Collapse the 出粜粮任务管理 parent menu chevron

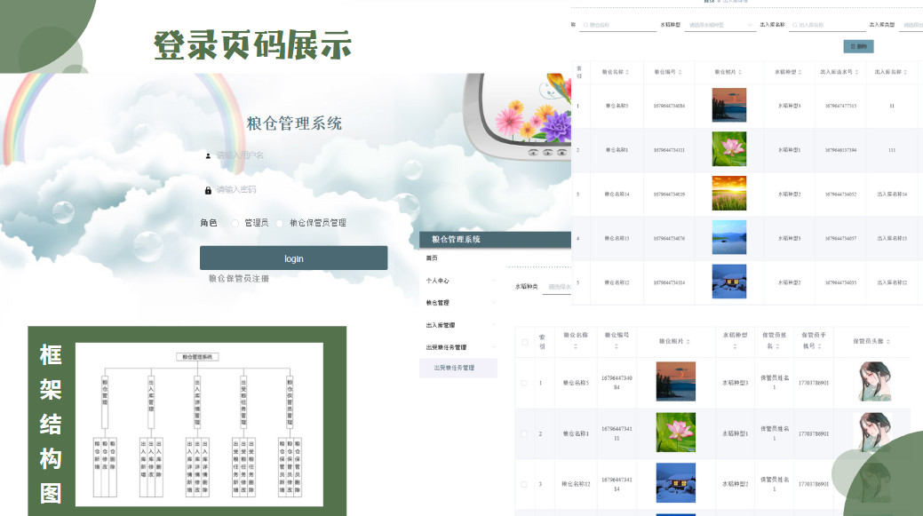(493, 348)
